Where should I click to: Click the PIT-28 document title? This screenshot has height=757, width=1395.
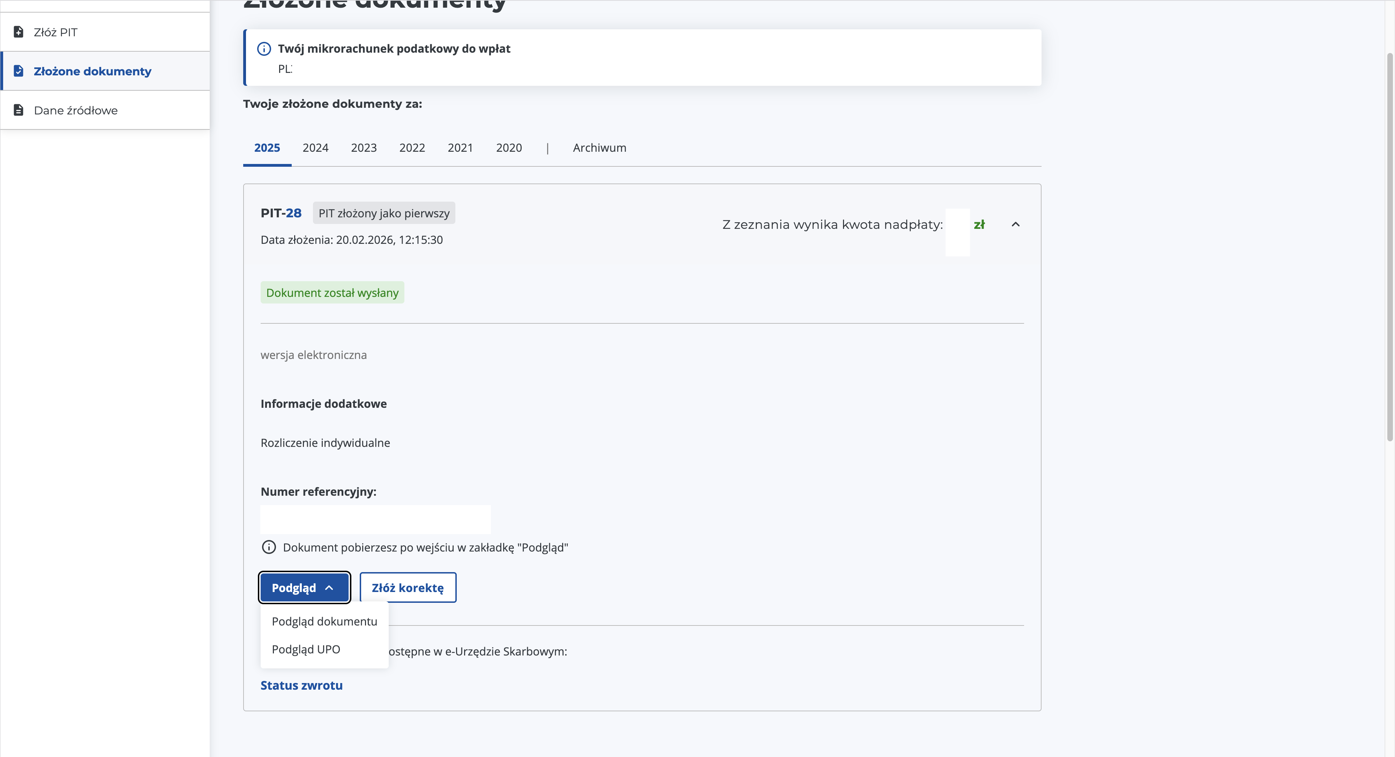(x=281, y=213)
